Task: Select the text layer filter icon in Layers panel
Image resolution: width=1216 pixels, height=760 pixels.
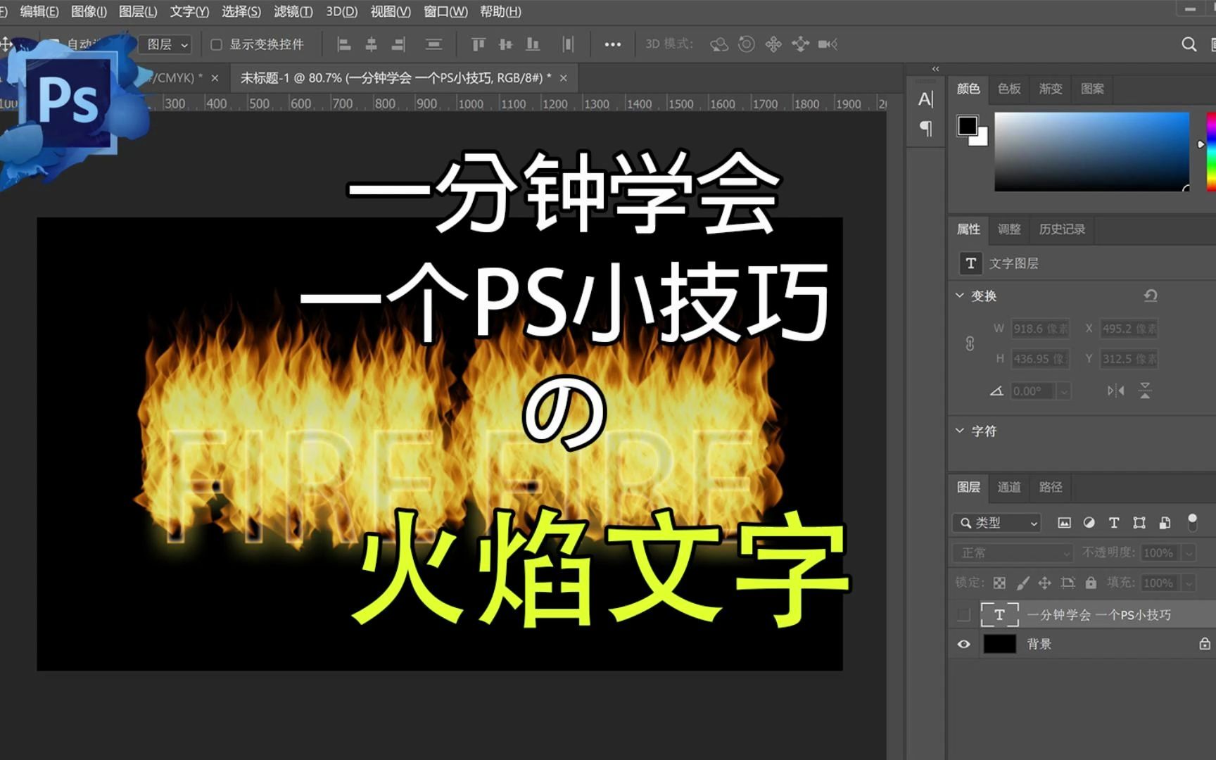Action: (1114, 523)
